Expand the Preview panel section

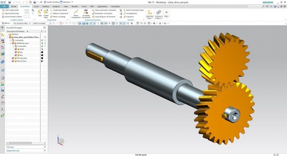(25, 147)
